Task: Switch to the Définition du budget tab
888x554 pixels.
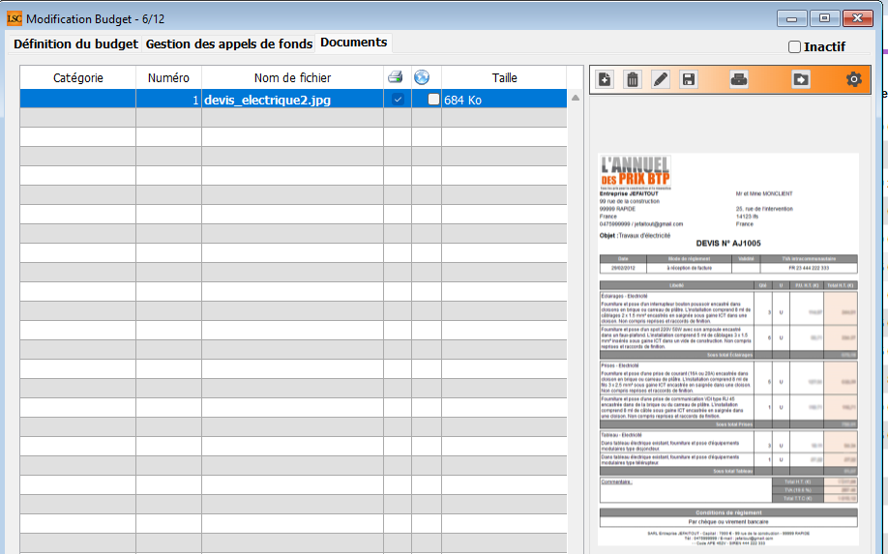Action: 75,44
